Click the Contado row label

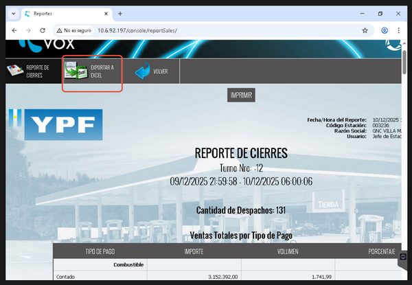point(65,277)
